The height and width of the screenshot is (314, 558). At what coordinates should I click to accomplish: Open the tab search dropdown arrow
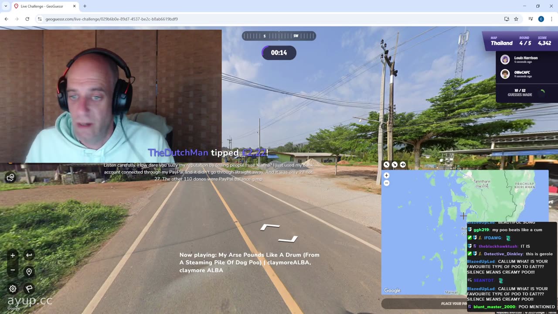click(6, 6)
